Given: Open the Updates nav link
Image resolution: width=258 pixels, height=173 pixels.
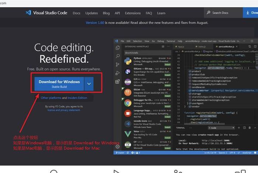Looking at the screenshot, I should 91,13.
